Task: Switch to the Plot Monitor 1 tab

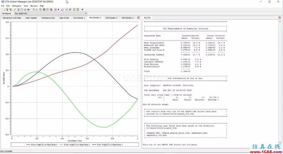Action: coord(79,18)
